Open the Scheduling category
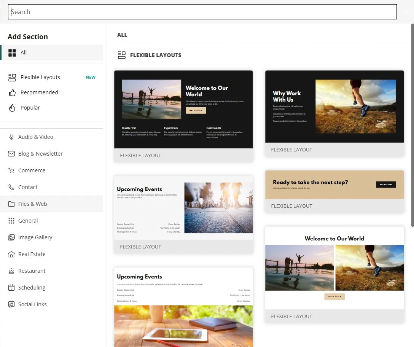414x347 pixels. click(52, 288)
